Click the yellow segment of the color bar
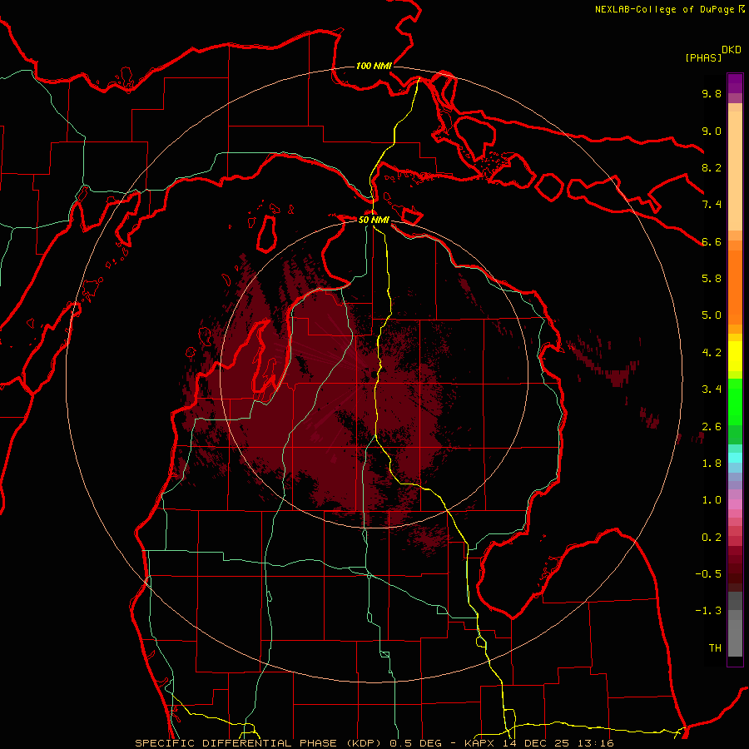 click(735, 356)
